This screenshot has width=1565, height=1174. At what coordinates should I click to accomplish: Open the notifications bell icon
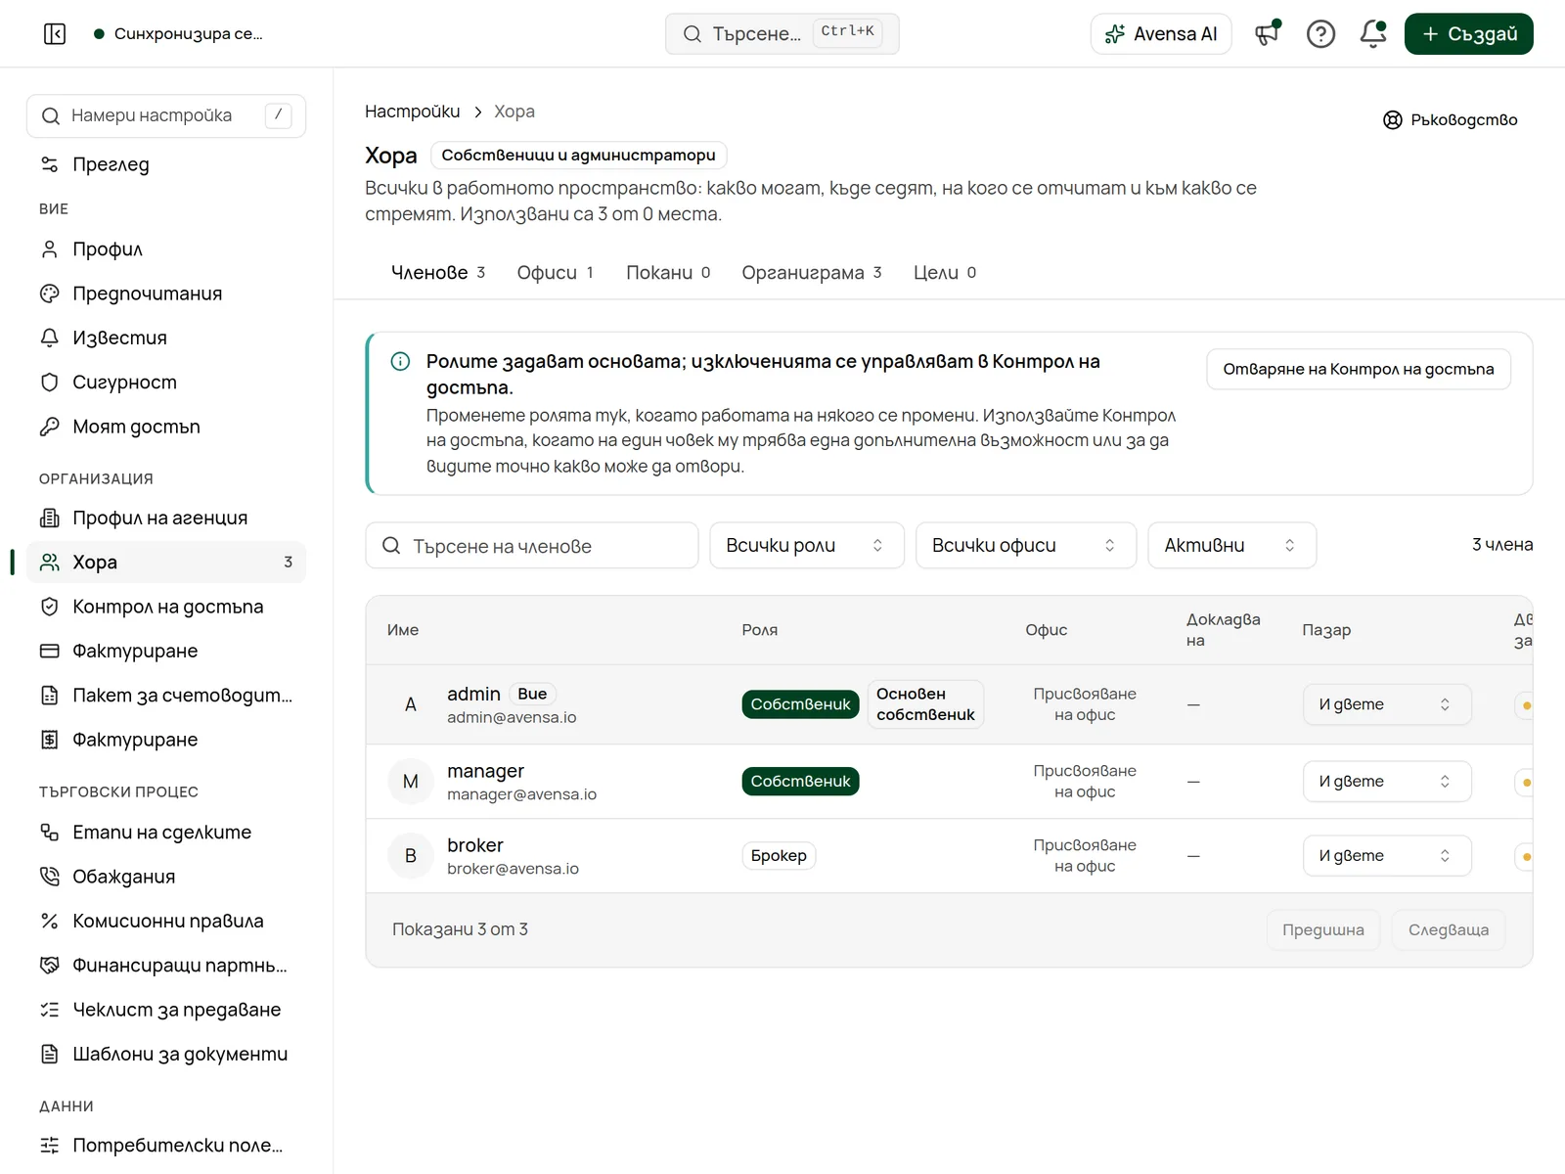(x=1373, y=34)
